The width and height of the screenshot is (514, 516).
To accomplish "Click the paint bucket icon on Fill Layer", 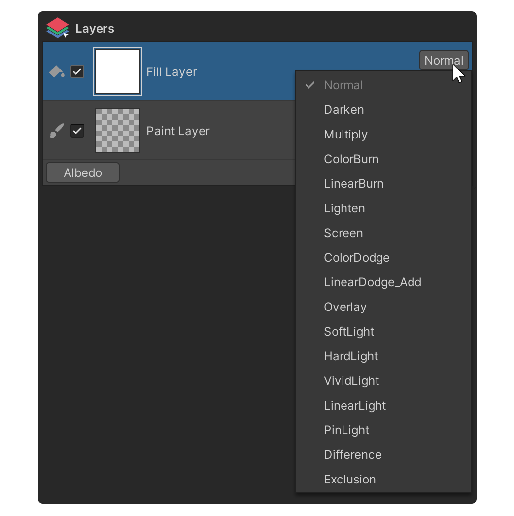I will pos(57,72).
